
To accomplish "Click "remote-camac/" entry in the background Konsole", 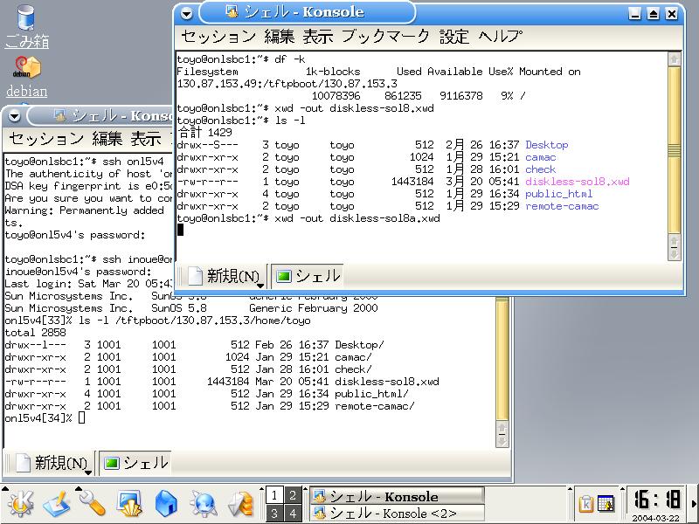I will pyautogui.click(x=375, y=406).
